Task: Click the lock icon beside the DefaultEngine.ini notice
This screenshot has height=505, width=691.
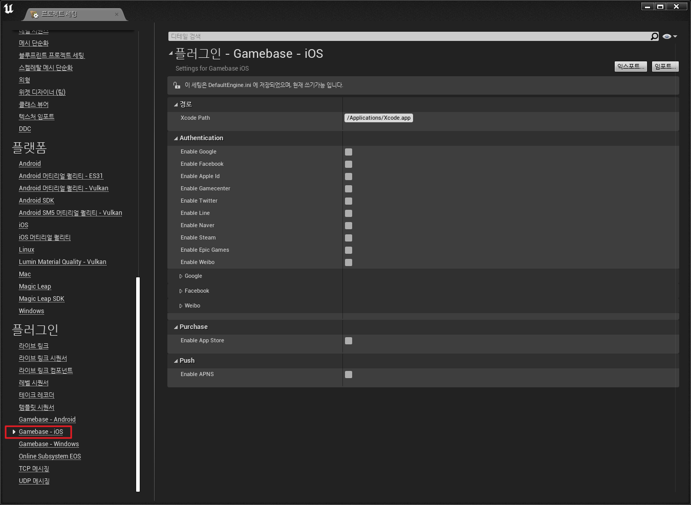Action: pos(177,85)
